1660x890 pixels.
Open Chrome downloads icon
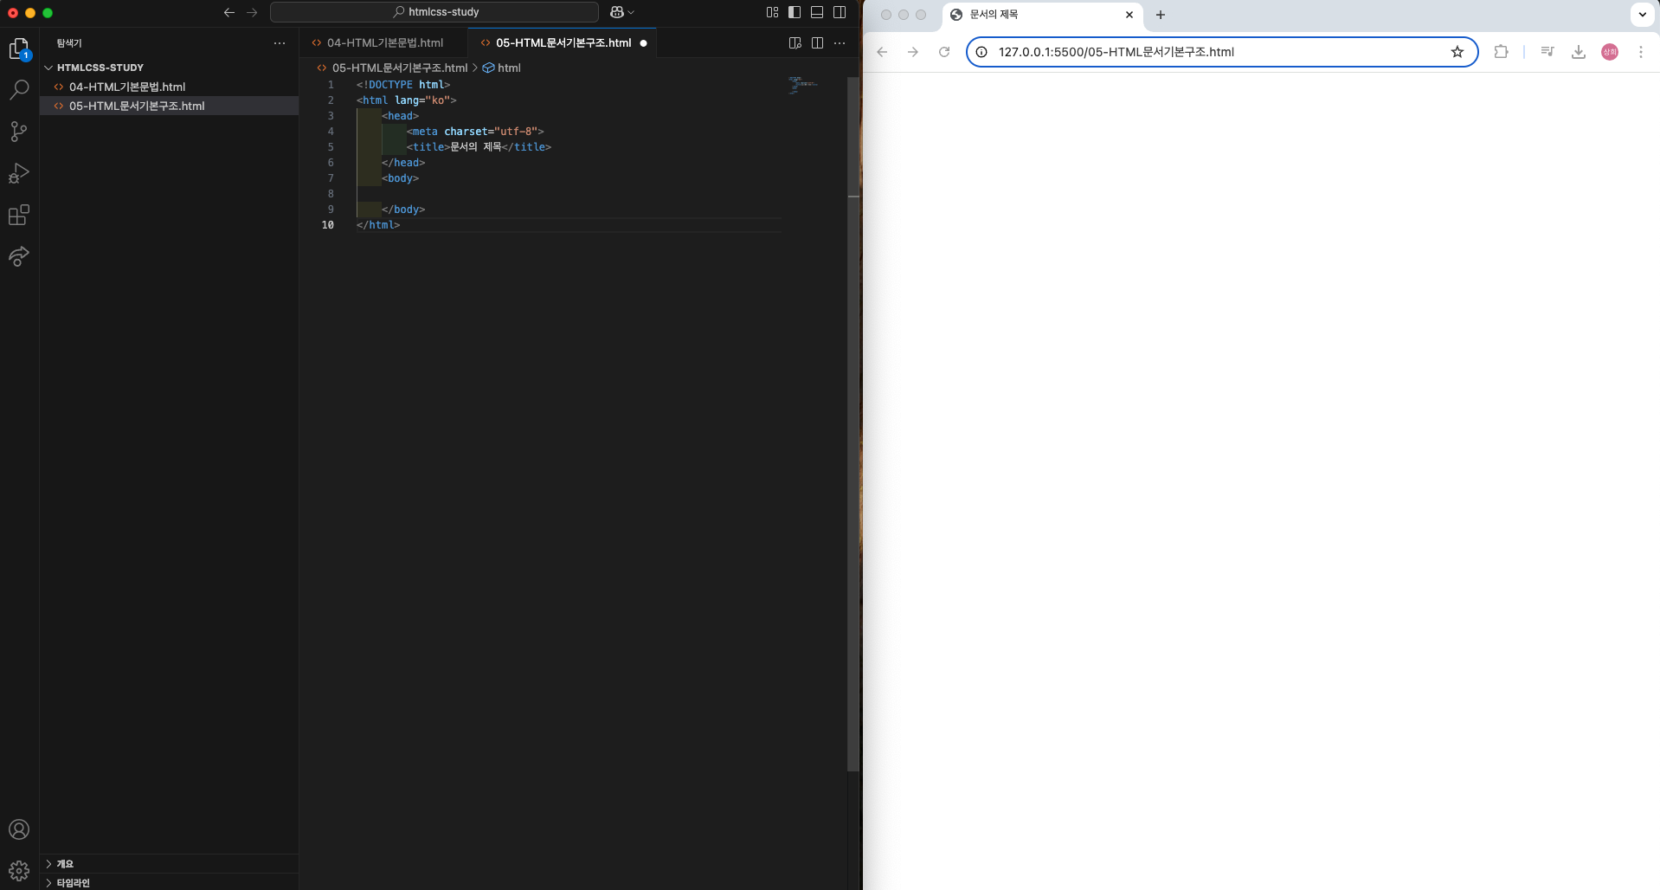pyautogui.click(x=1579, y=52)
